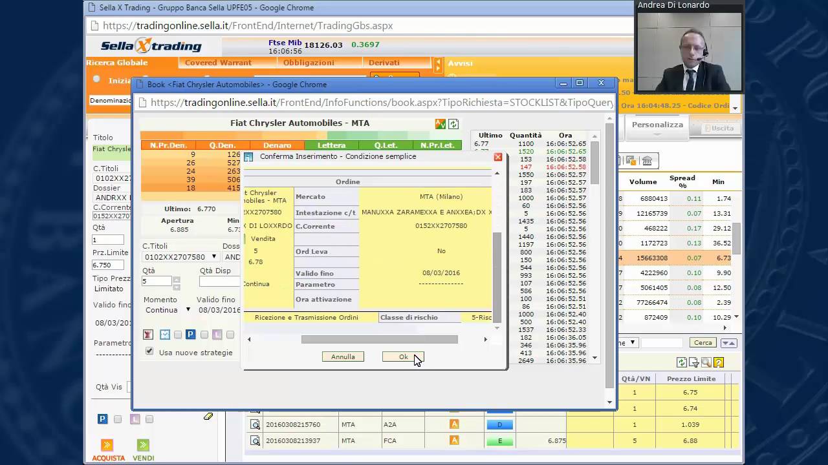
Task: Tick the checkbox left of the purple L in book
Action: (204, 335)
